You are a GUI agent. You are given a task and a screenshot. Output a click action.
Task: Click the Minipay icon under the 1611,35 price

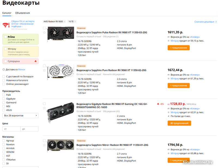coord(169,41)
